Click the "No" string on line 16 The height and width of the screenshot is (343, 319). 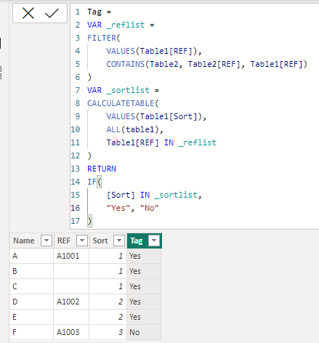(x=150, y=208)
